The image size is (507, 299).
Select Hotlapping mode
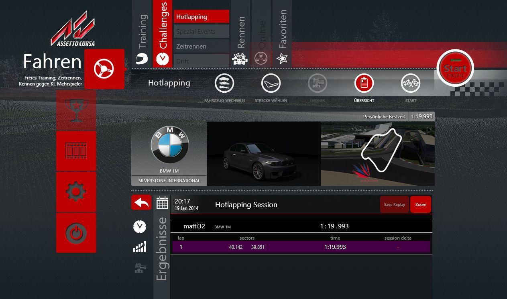coord(202,17)
